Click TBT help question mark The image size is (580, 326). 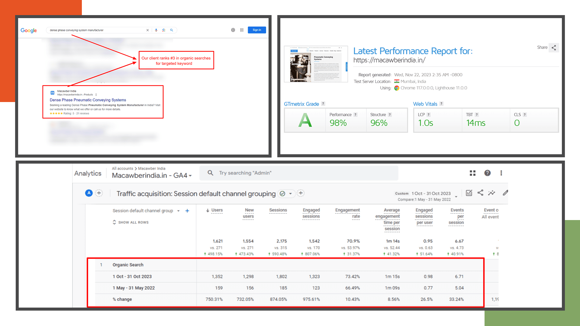click(x=477, y=114)
